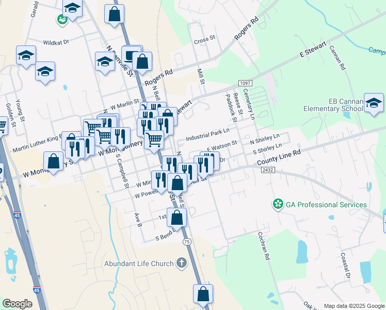Click the Industrial Park Ln label
This screenshot has width=386, height=310.
pyautogui.click(x=207, y=134)
